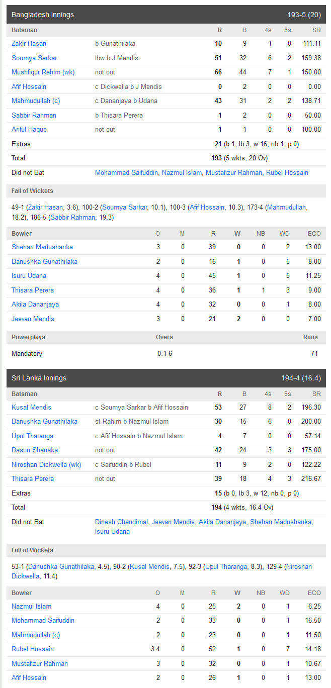This screenshot has height=688, width=331.
Task: Select Jeevan Mendis bowler row link
Action: pyautogui.click(x=33, y=319)
